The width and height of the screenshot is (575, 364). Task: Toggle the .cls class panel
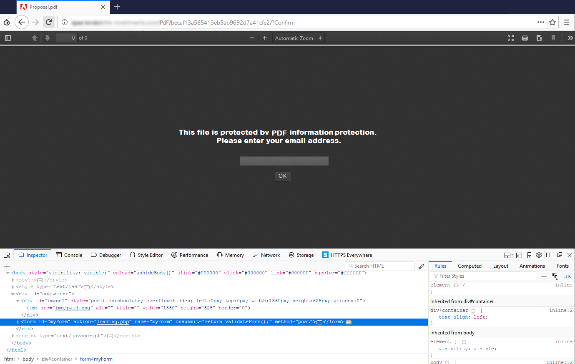click(567, 276)
